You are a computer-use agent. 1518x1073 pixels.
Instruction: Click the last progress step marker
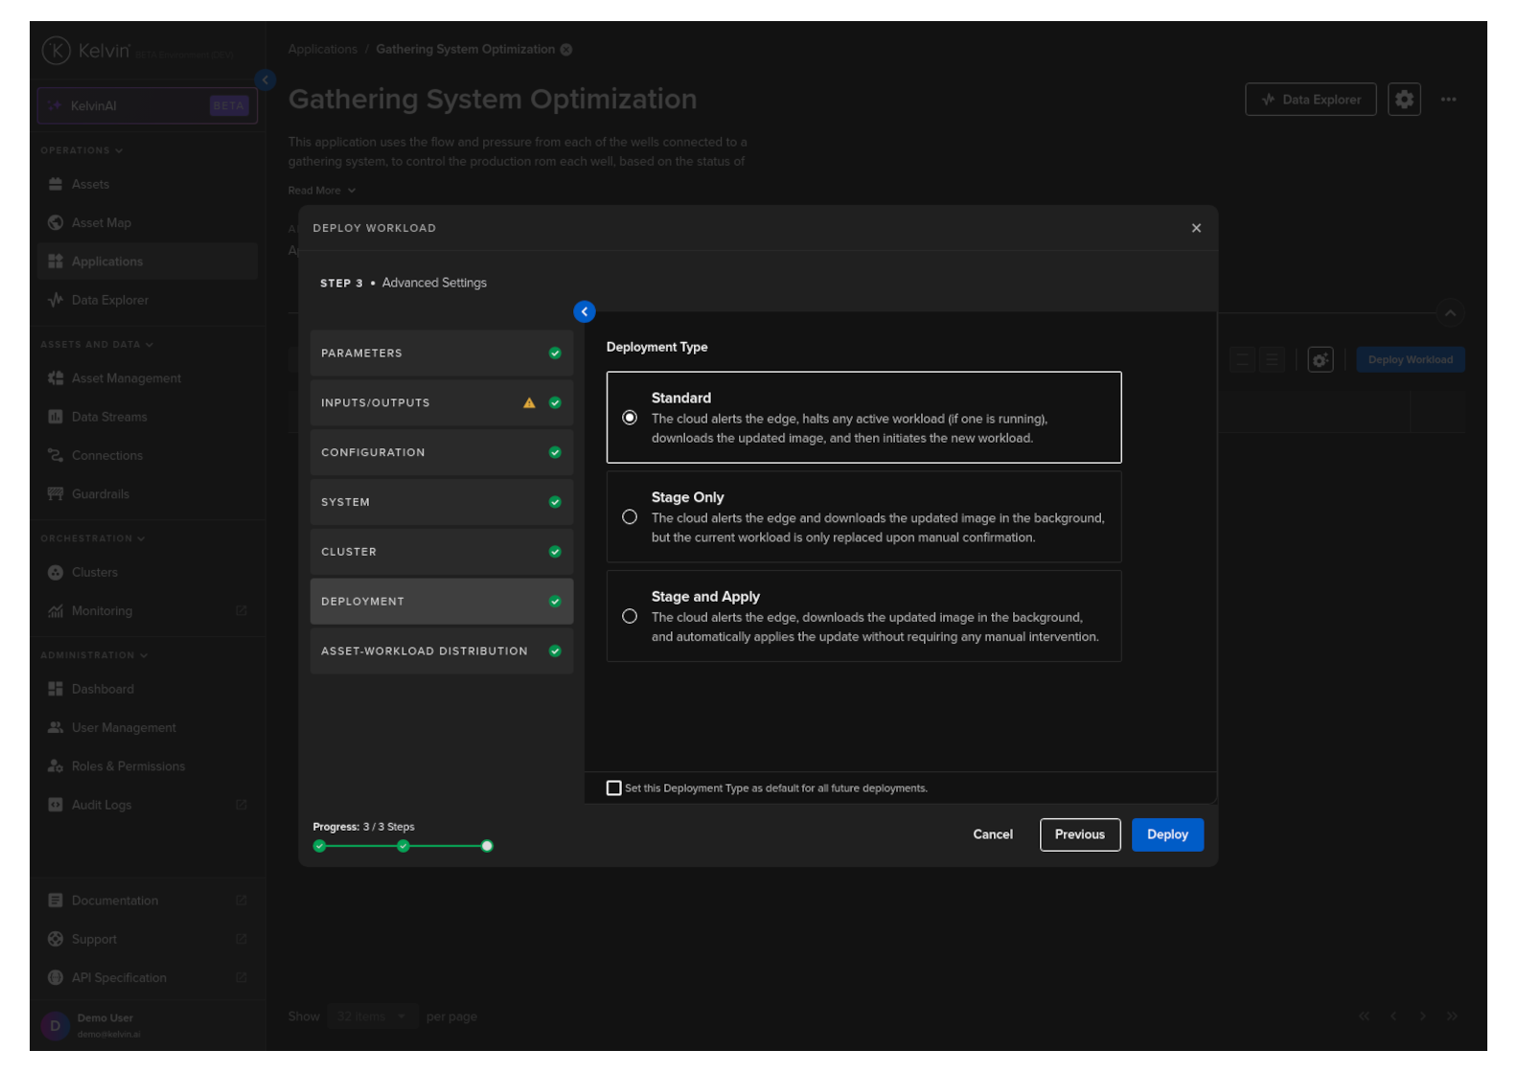487,846
